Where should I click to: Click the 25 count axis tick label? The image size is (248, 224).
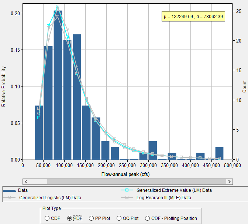click(x=239, y=11)
